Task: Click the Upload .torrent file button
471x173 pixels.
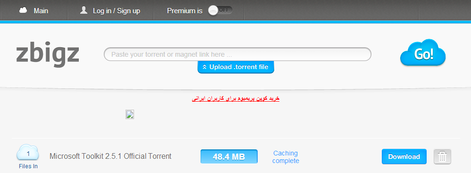Action: pos(236,67)
